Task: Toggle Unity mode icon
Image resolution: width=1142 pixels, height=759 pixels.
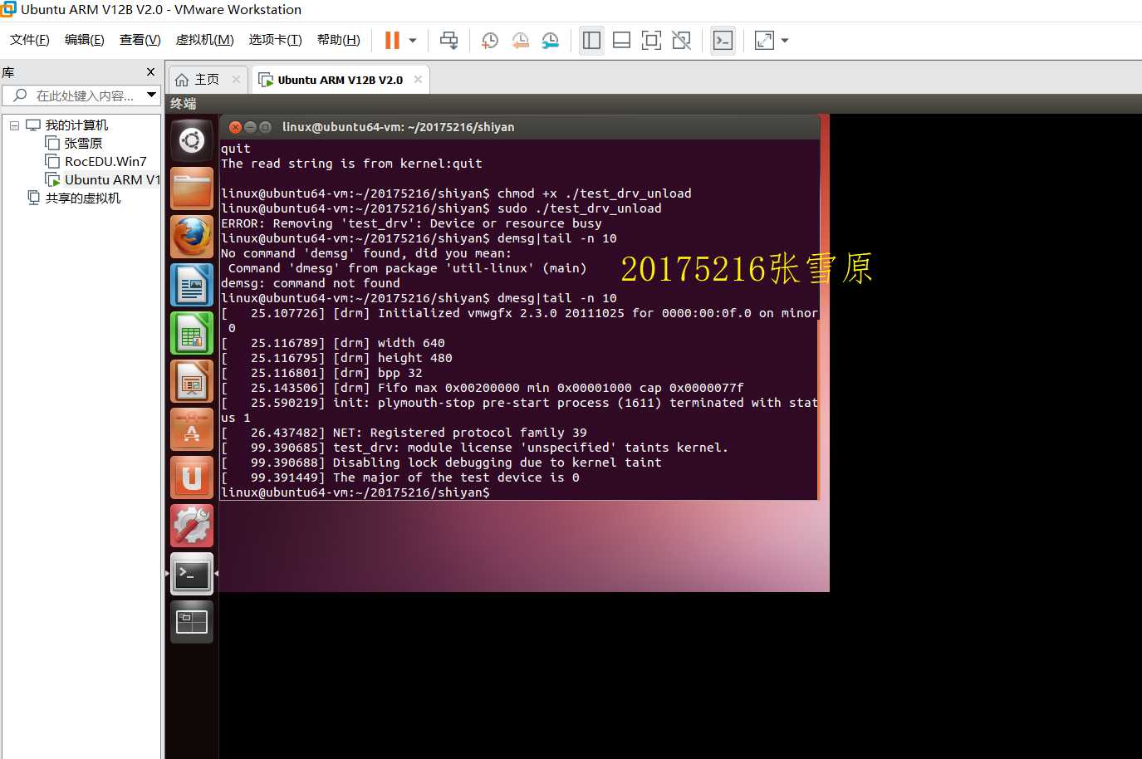Action: click(x=682, y=40)
